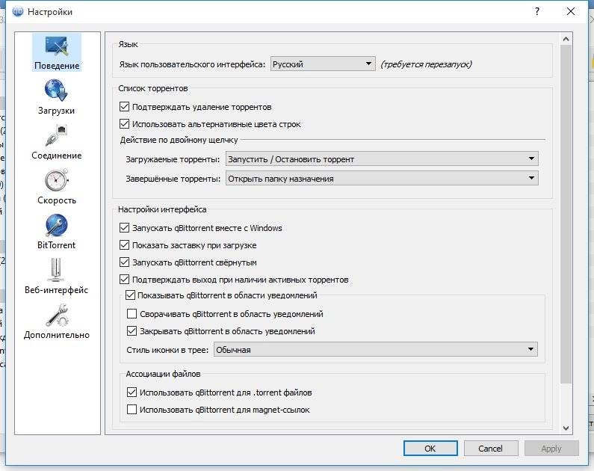Viewport: 594px width, 471px height.
Task: Switch to the Загрузки label in sidebar
Action: tap(56, 111)
